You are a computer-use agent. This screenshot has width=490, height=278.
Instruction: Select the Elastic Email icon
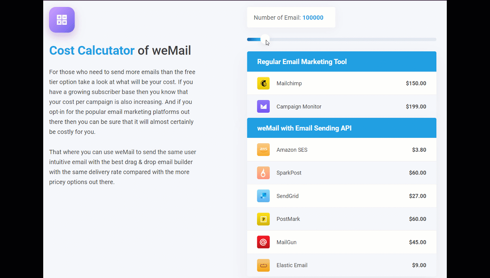(x=263, y=265)
